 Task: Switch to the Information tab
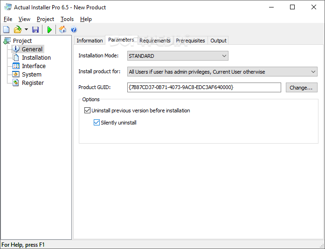click(x=90, y=41)
